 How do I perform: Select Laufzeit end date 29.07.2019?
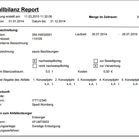click(x=130, y=34)
